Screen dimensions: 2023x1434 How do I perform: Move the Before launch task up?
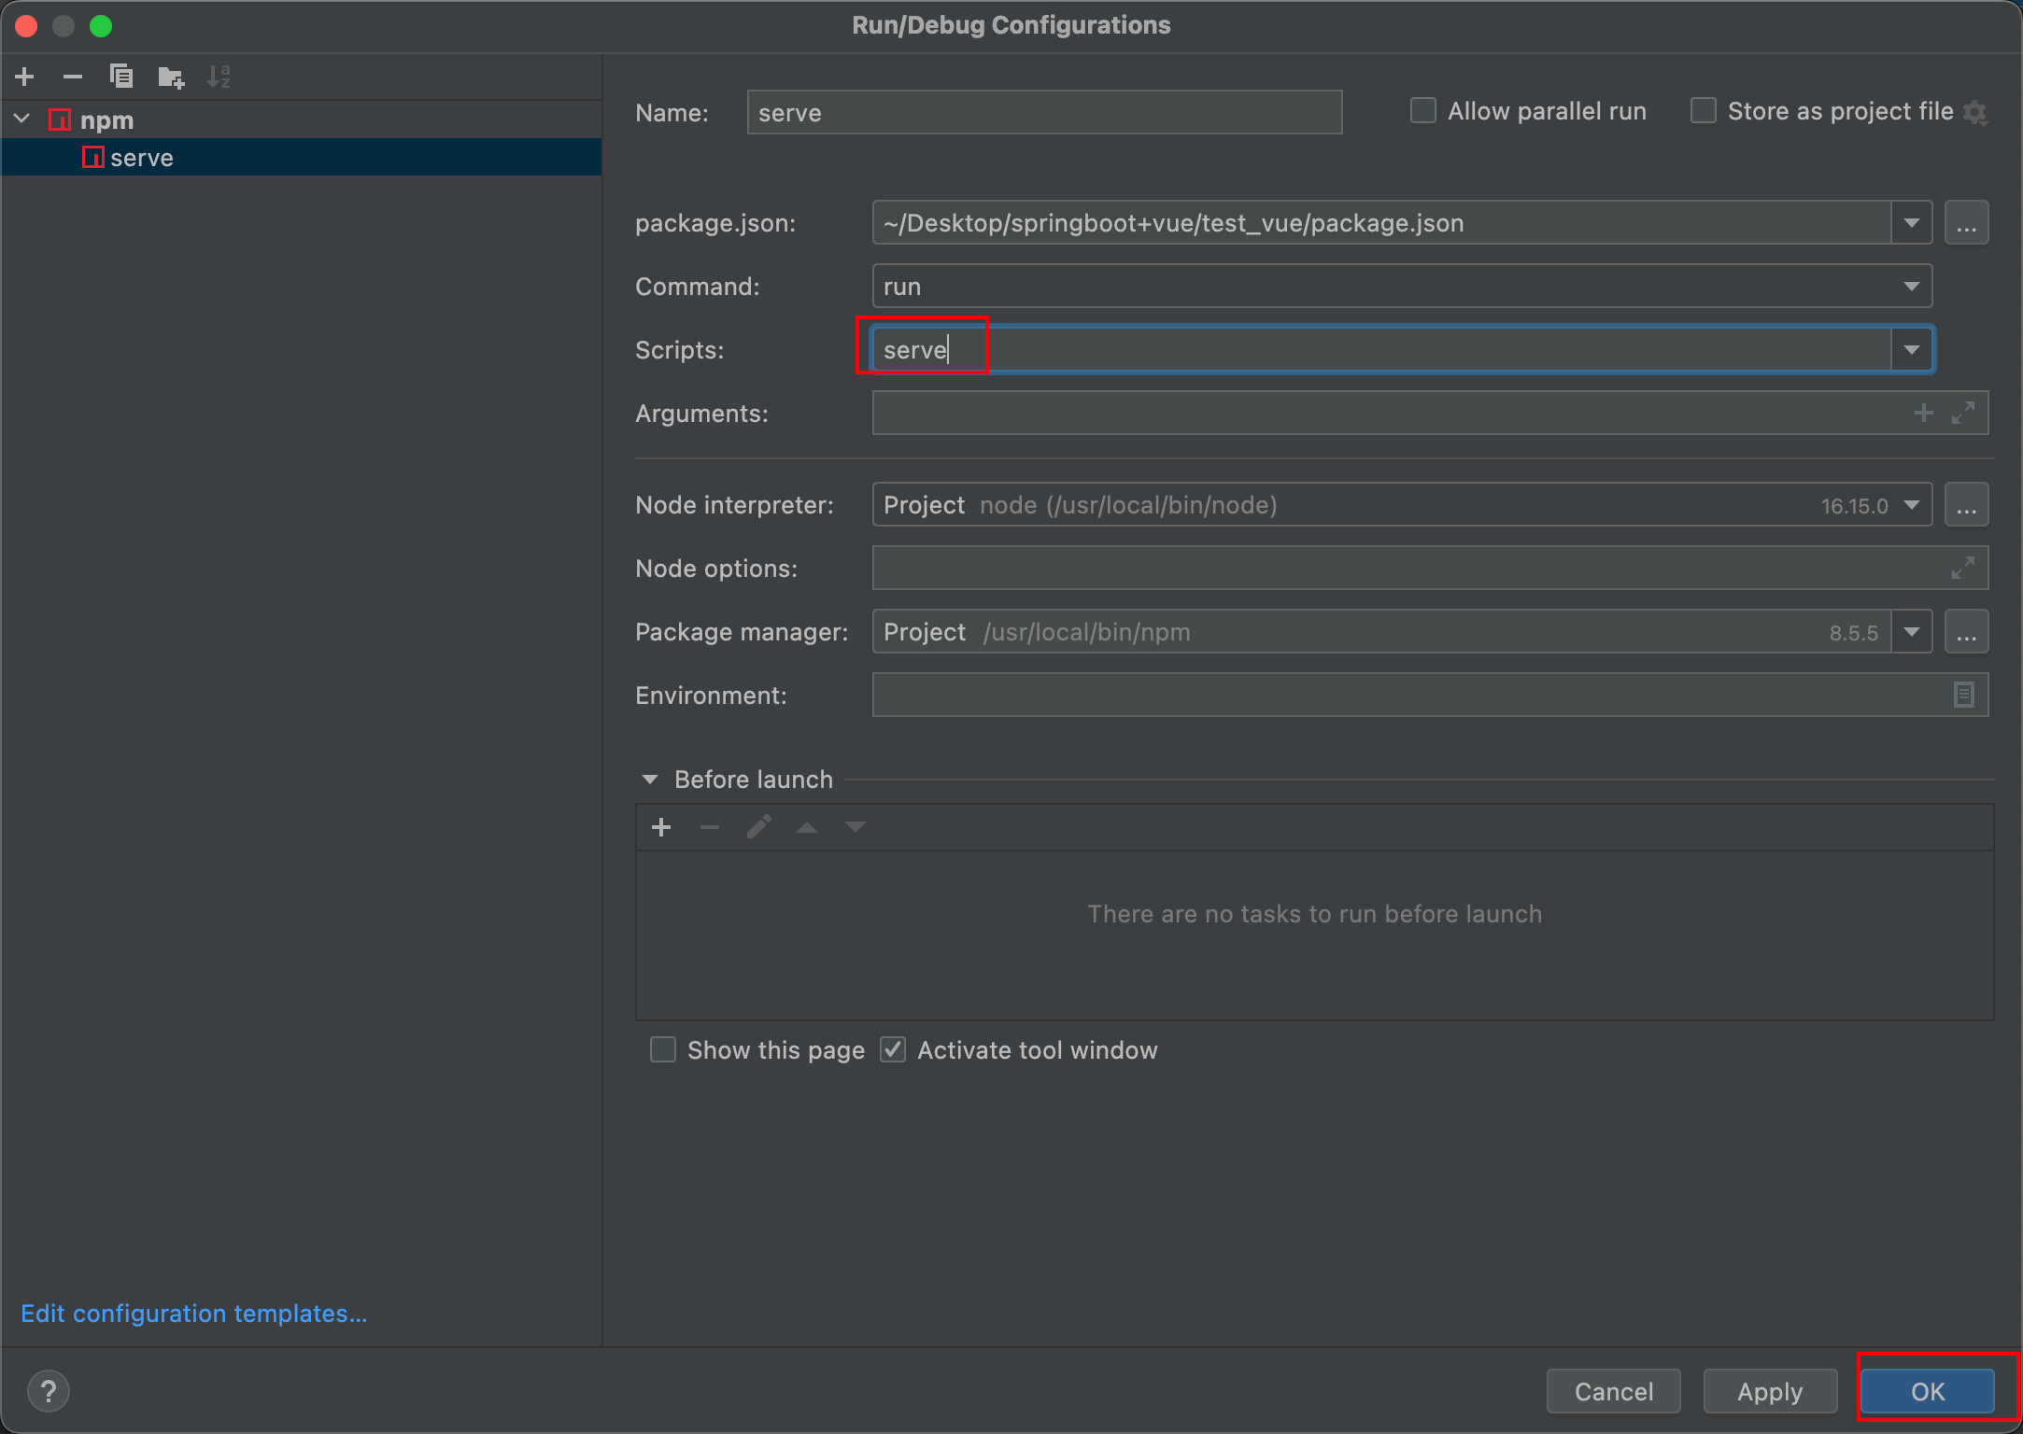coord(807,827)
